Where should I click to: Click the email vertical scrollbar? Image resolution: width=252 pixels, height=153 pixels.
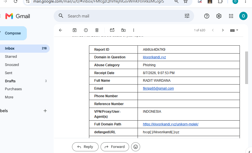click(x=247, y=68)
